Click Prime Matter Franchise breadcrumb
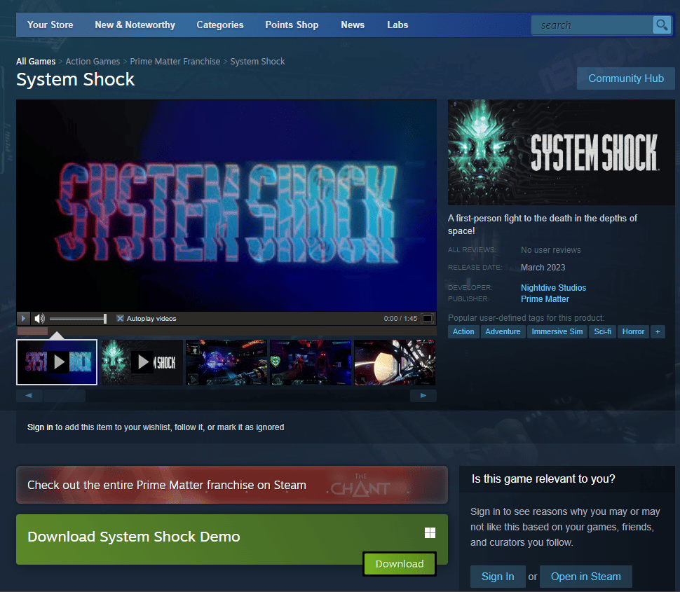 175,62
